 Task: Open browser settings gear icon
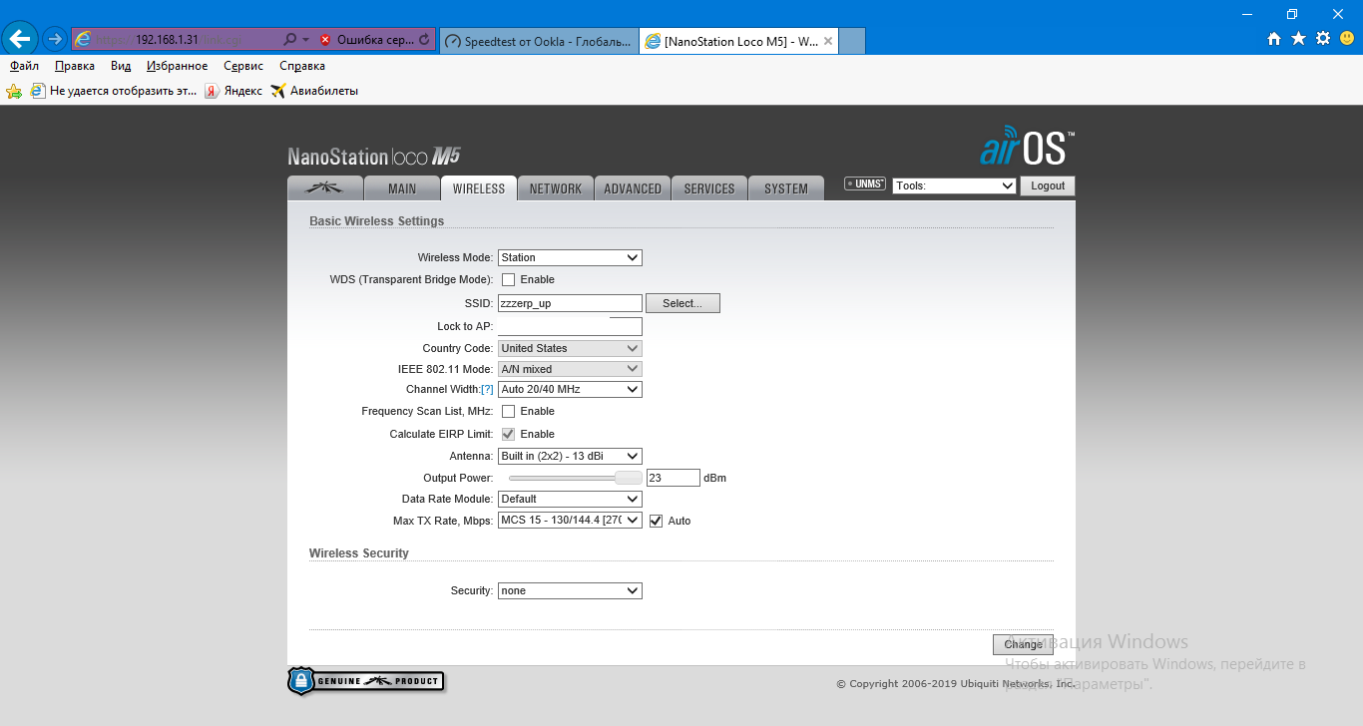pos(1323,39)
